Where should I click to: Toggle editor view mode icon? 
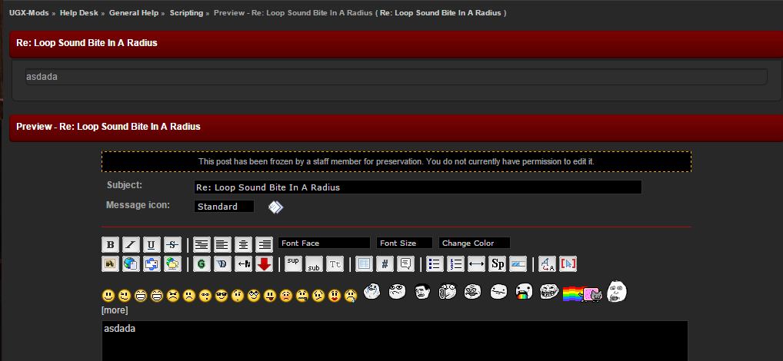(568, 263)
